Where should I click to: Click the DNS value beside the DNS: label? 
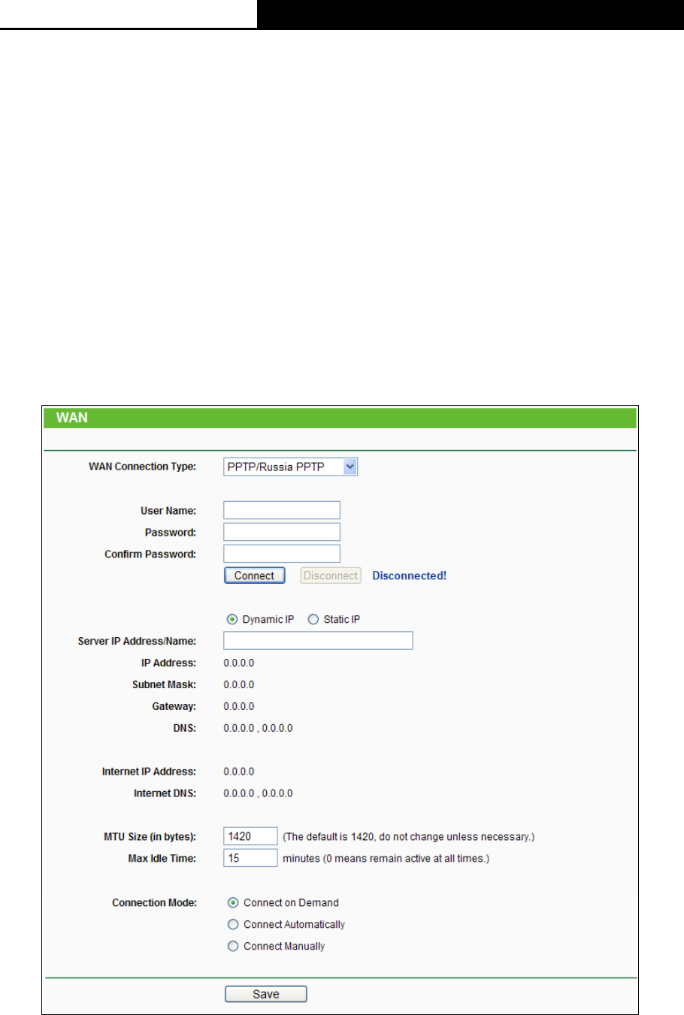coord(258,728)
